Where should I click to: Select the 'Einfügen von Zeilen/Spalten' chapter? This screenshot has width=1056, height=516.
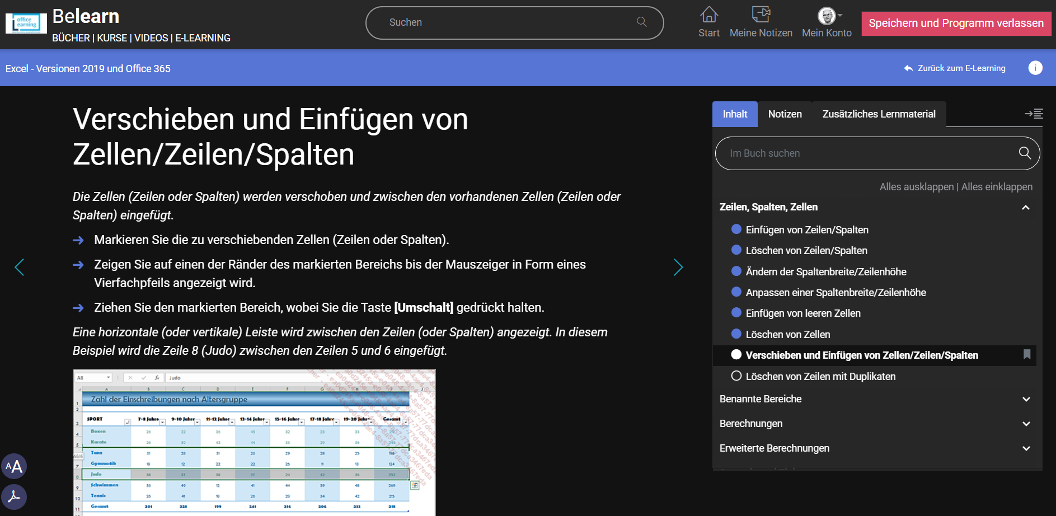(x=806, y=229)
